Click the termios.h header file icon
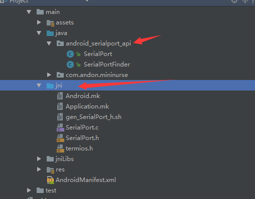Viewport: 255px width, 199px height. tap(60, 148)
